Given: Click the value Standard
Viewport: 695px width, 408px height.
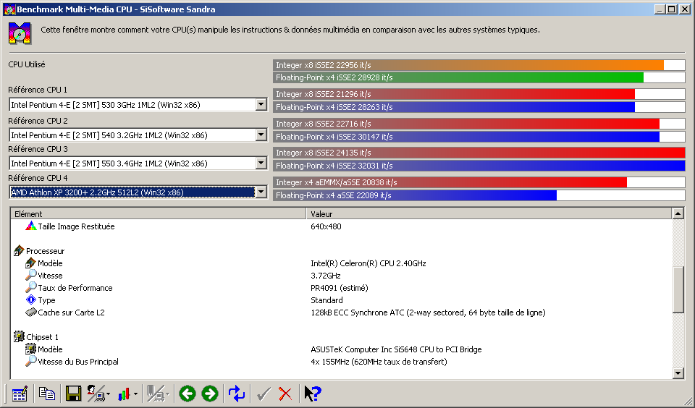Looking at the screenshot, I should 327,300.
